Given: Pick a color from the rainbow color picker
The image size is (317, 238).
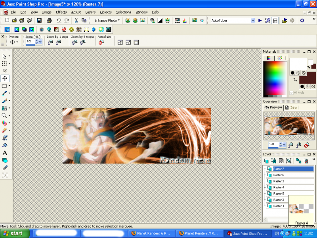Looking at the screenshot, I should [x=275, y=79].
